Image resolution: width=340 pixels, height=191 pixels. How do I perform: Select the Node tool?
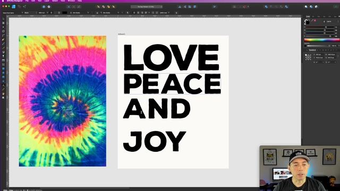click(3, 27)
